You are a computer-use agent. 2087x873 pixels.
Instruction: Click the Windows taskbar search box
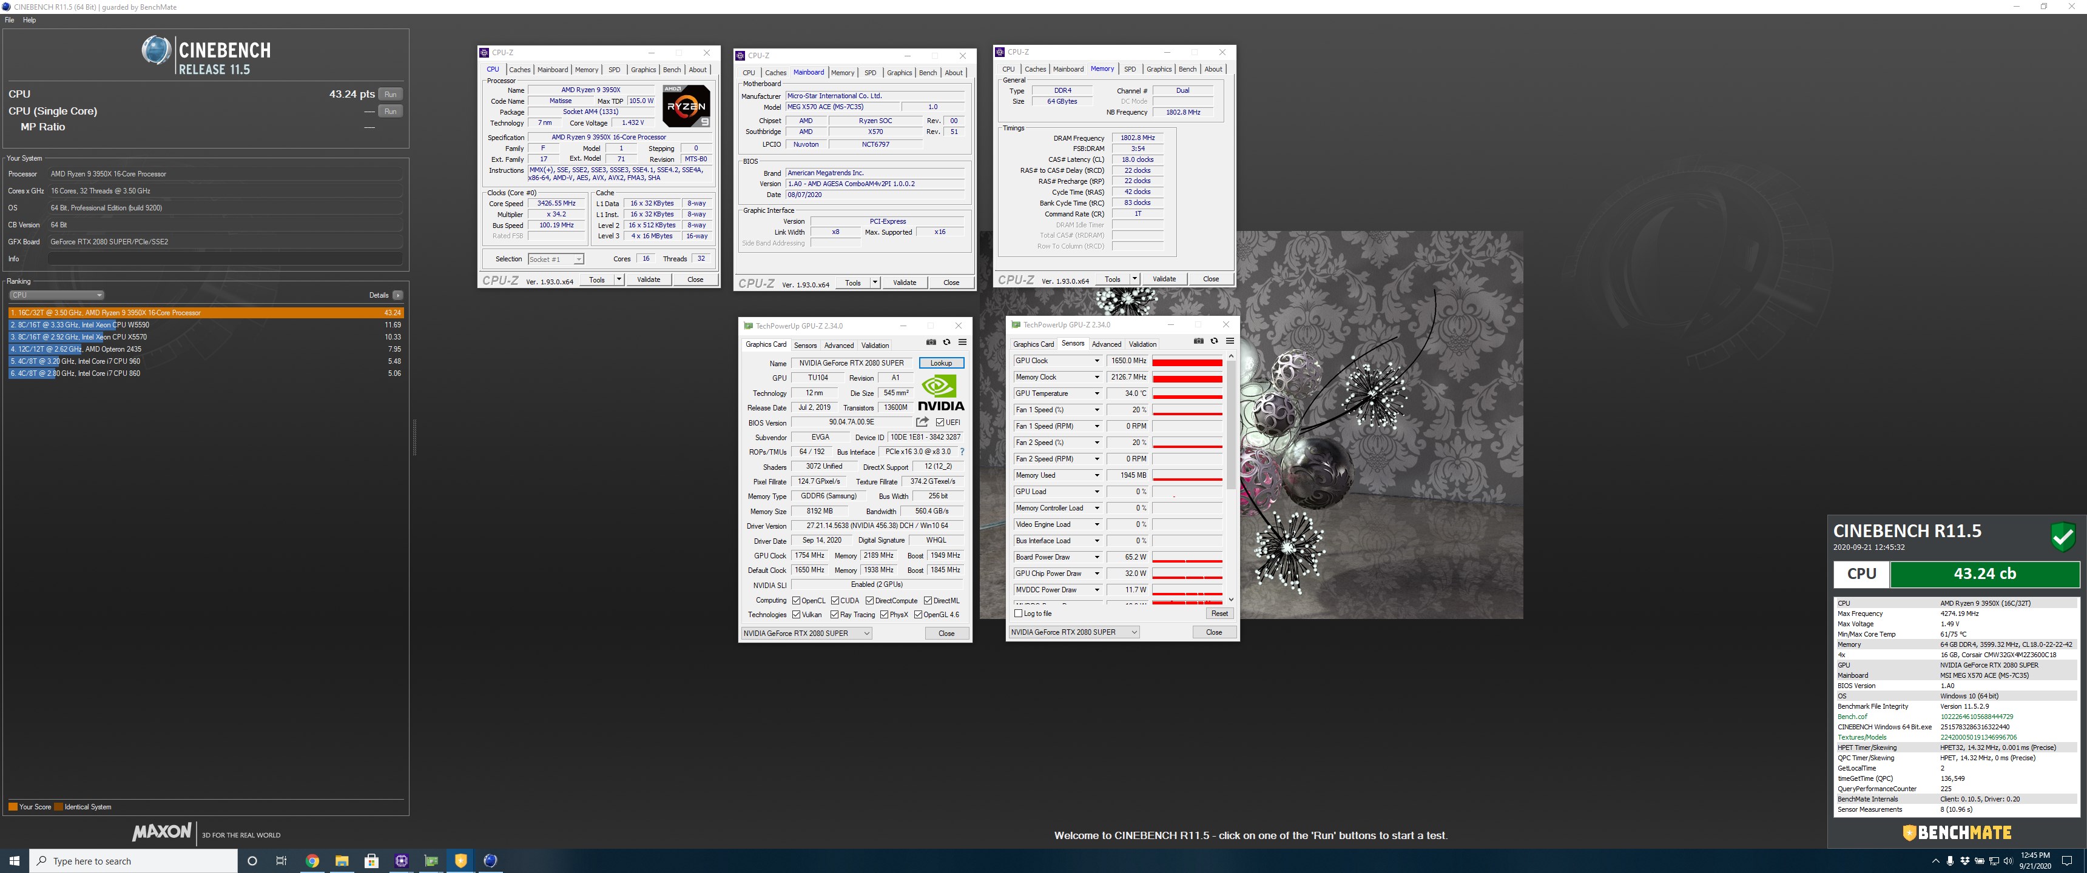tap(133, 861)
